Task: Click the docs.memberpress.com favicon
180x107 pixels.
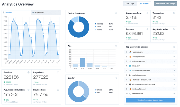Action: 130,71
